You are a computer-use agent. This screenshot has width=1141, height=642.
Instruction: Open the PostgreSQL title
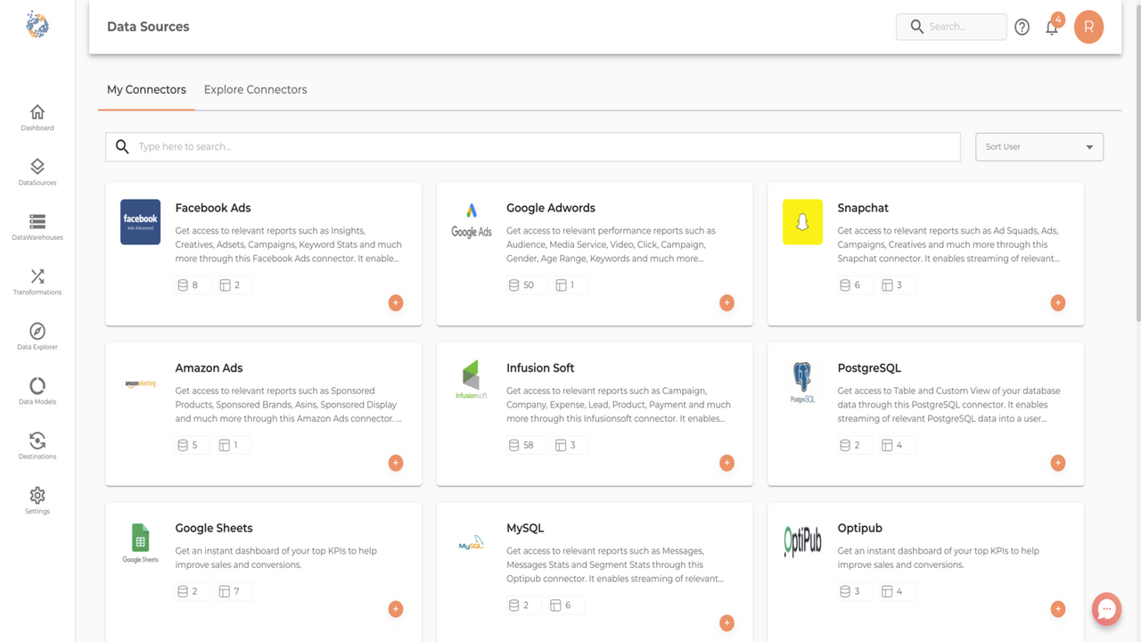point(869,367)
